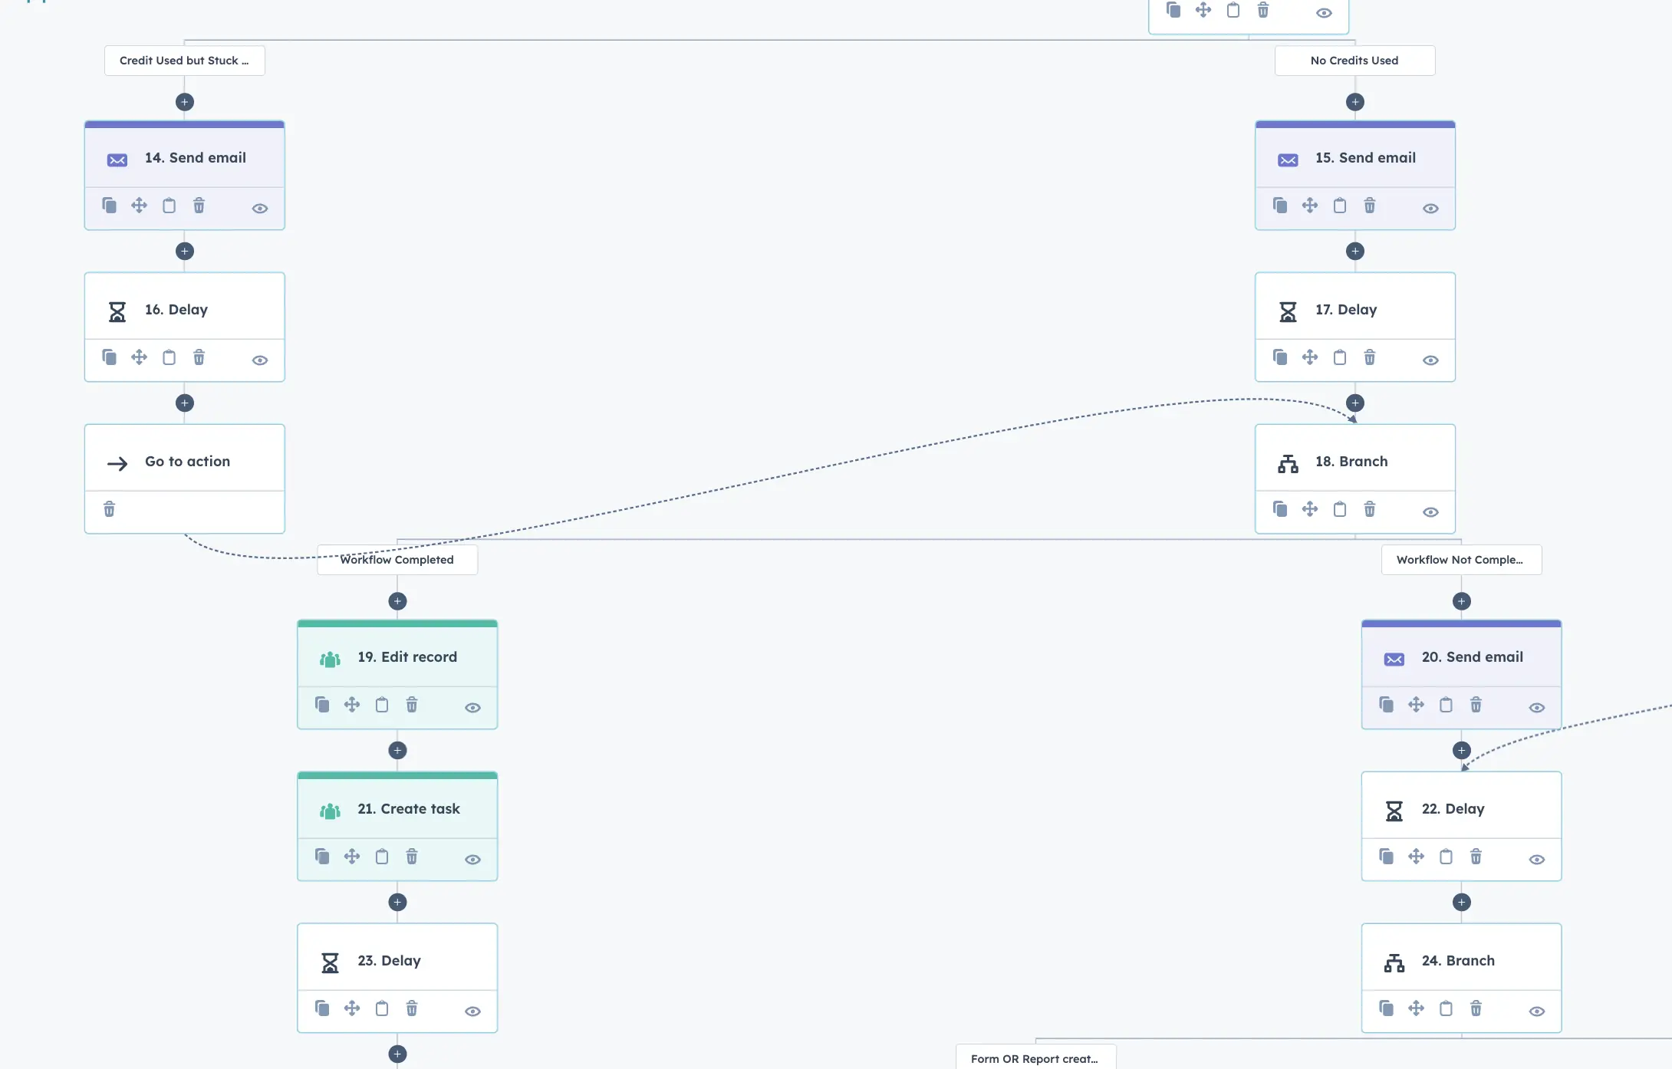This screenshot has height=1069, width=1672.
Task: Move the 21. Create task action
Action: [x=352, y=857]
